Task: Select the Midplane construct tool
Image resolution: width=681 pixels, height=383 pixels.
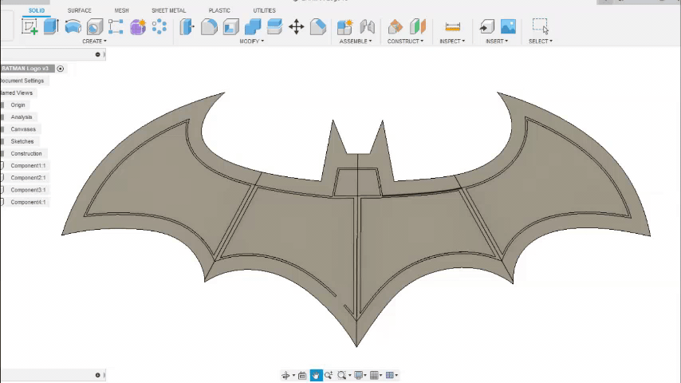Action: tap(417, 27)
